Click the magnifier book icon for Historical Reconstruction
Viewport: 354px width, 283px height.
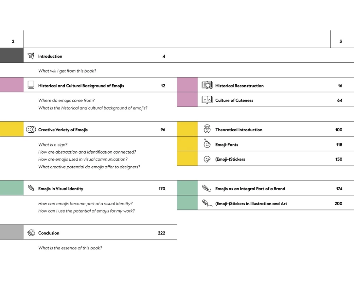point(207,85)
